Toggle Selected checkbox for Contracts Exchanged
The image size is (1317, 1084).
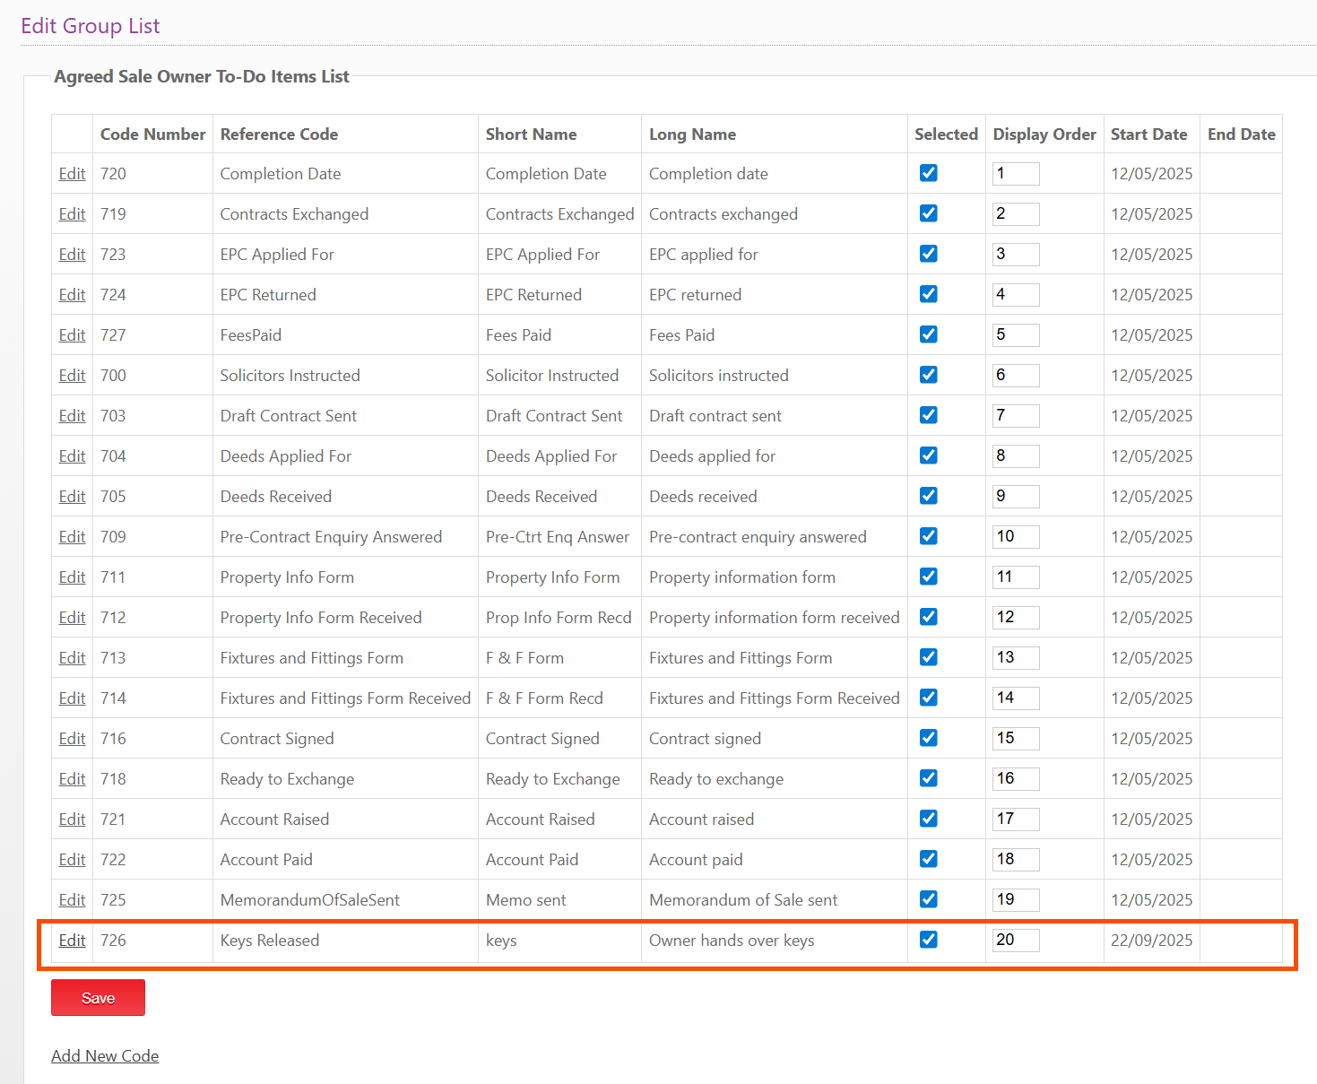(929, 213)
